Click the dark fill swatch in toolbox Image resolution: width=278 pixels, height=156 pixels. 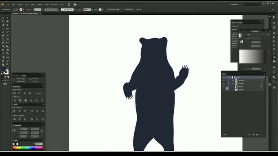click(3, 69)
